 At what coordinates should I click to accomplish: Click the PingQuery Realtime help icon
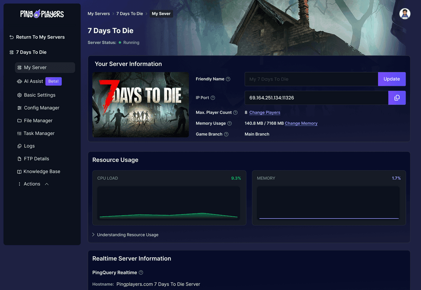(141, 273)
